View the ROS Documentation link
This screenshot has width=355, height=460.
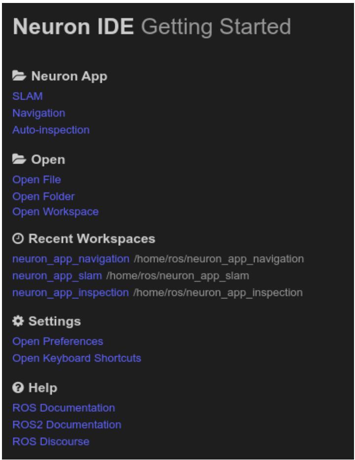[x=64, y=408]
